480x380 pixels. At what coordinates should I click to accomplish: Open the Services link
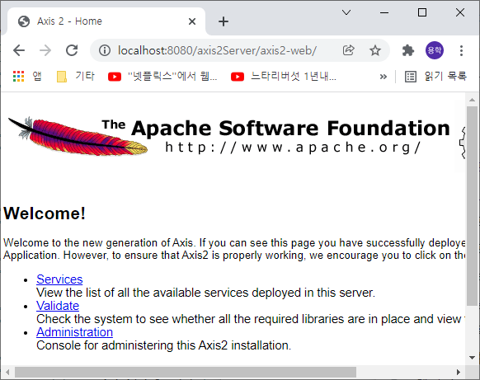pos(59,279)
